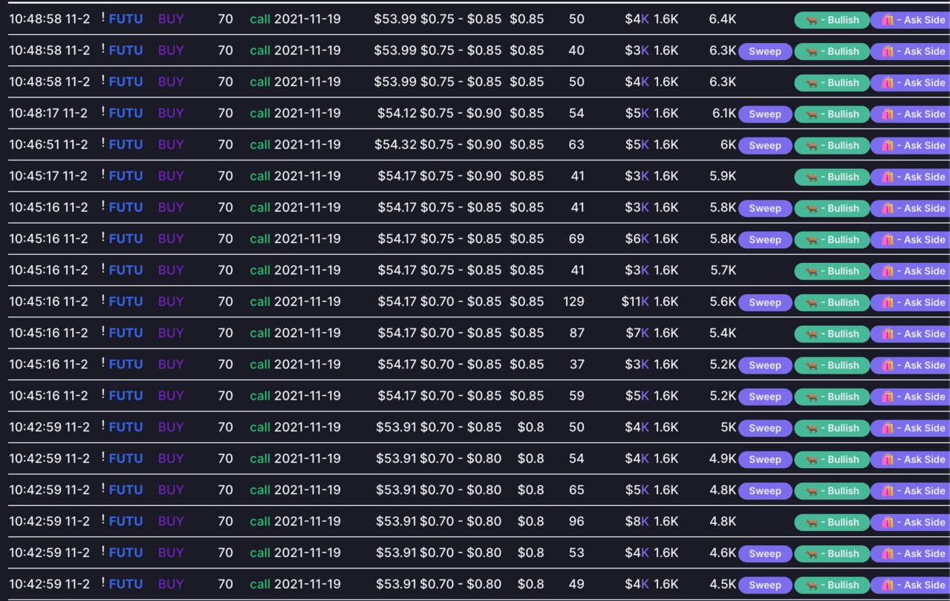950x601 pixels.
Task: Click the 2021-11-19 expiry in the size 37 row
Action: [x=308, y=365]
